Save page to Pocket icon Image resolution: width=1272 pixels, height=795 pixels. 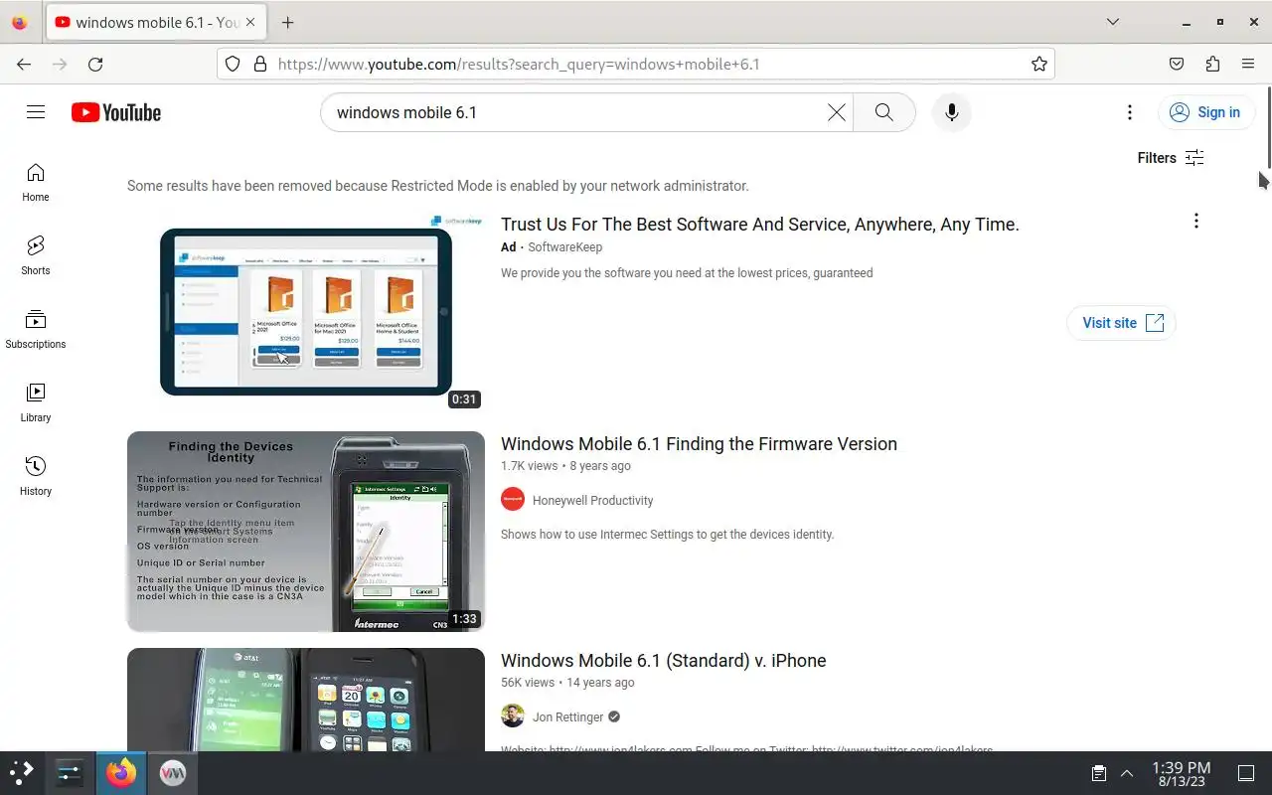pyautogui.click(x=1177, y=65)
